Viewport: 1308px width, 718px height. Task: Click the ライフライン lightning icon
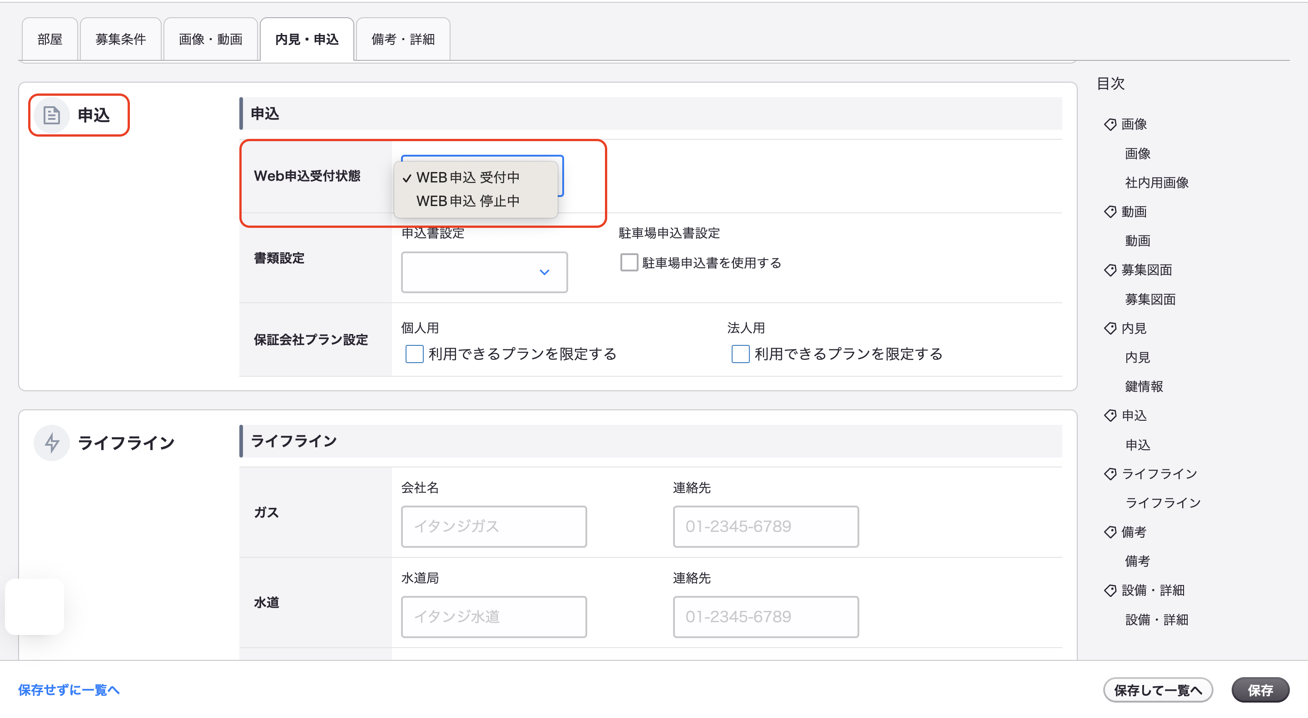(51, 443)
